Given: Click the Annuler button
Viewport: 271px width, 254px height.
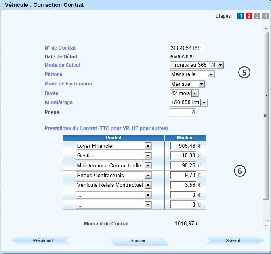Looking at the screenshot, I should pyautogui.click(x=138, y=240).
